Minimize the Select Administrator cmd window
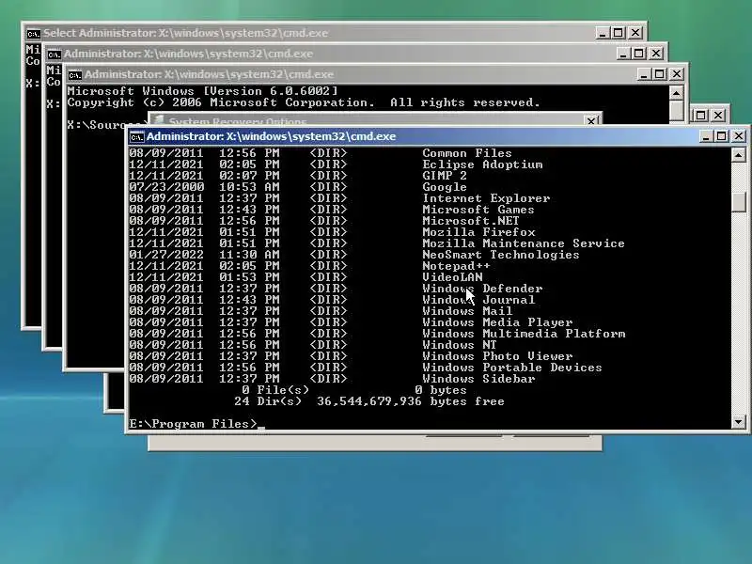The image size is (752, 564). pos(602,33)
